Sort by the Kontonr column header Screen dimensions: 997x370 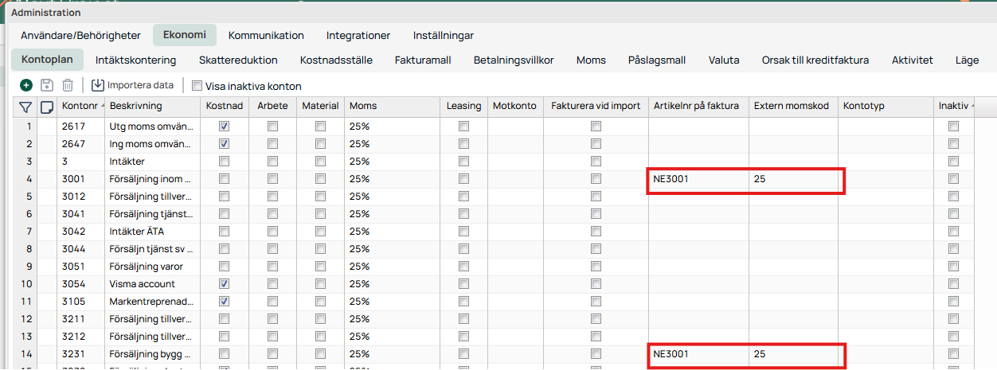point(80,106)
